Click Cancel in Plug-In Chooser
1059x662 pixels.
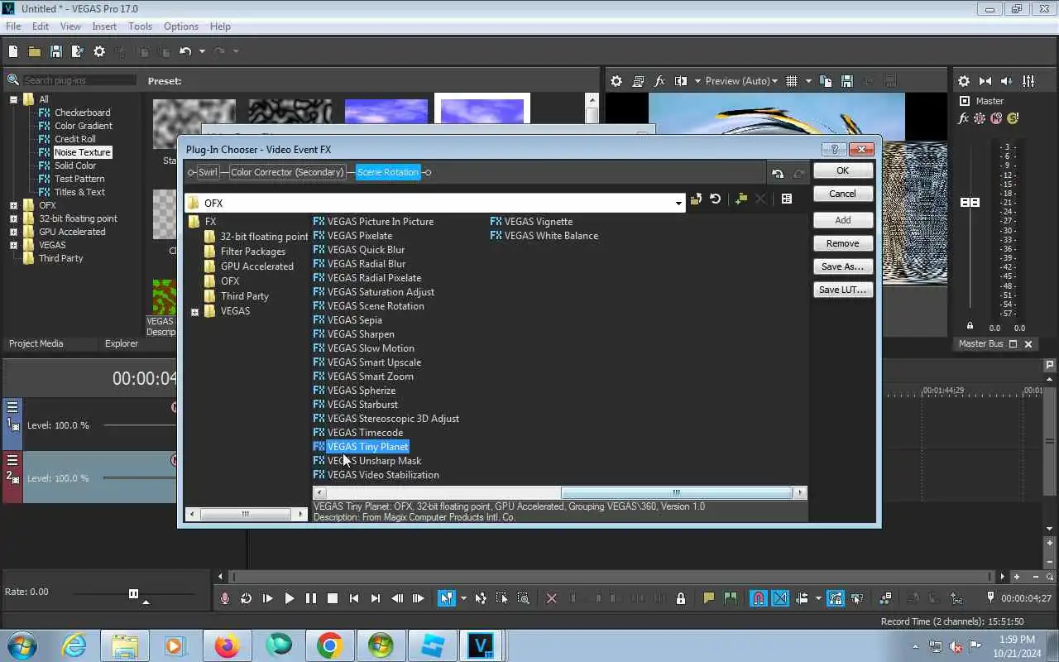[x=842, y=194]
